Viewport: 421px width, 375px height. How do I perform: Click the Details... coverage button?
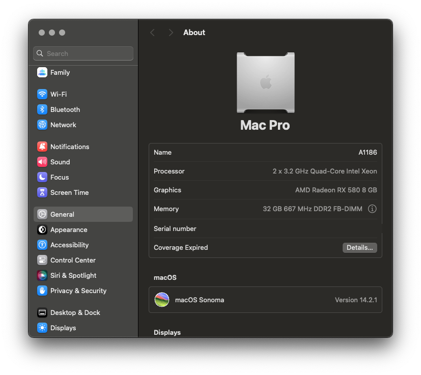[x=359, y=247]
